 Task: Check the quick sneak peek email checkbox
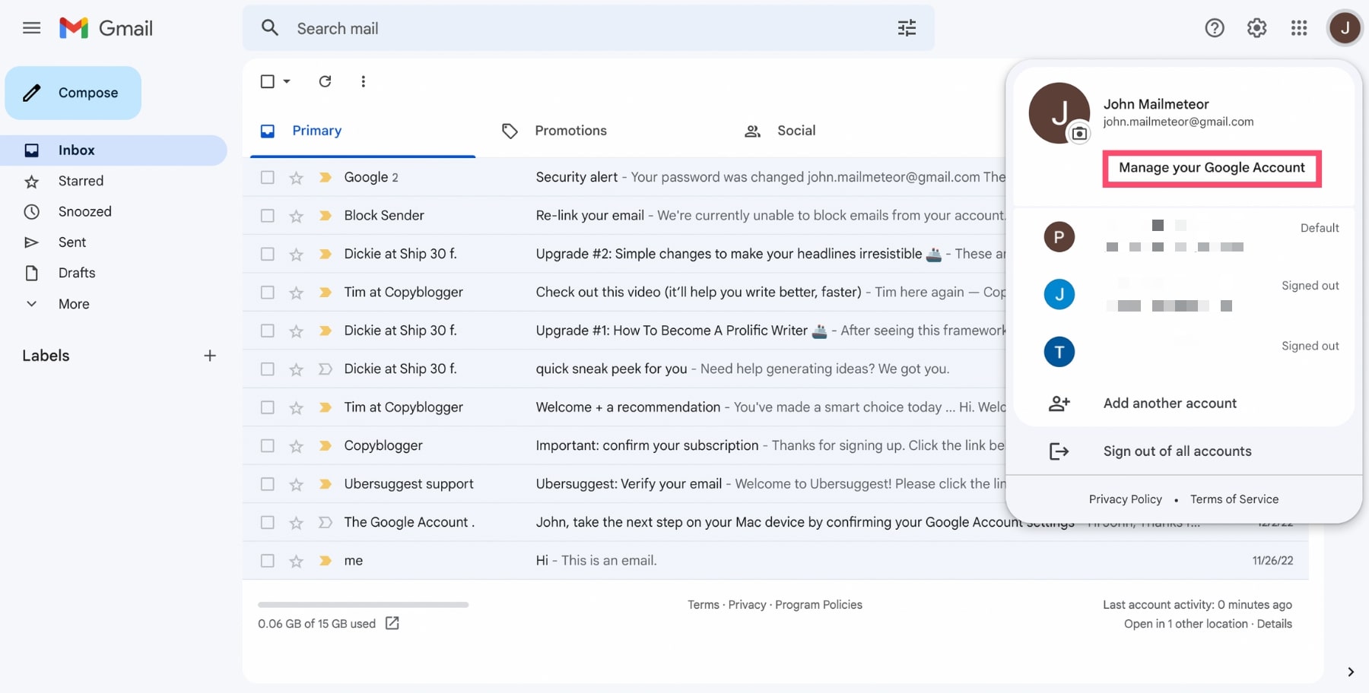click(267, 369)
